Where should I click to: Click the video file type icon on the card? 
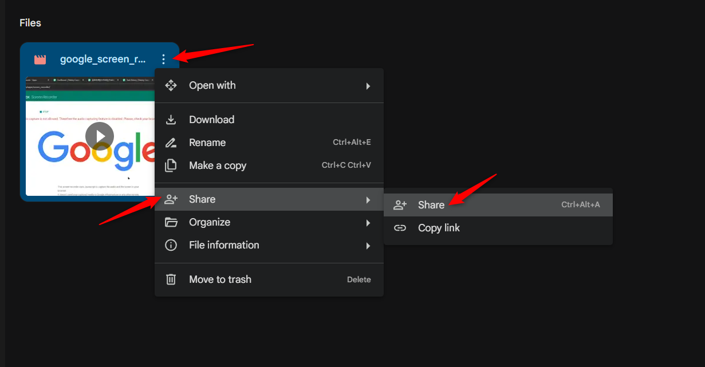click(40, 59)
